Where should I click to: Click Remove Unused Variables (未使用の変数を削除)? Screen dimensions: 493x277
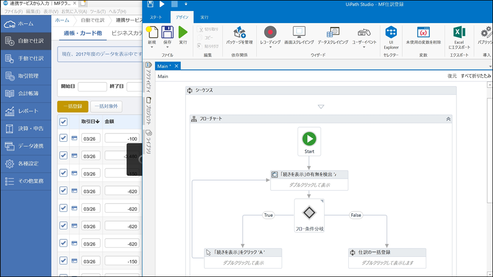pos(423,32)
